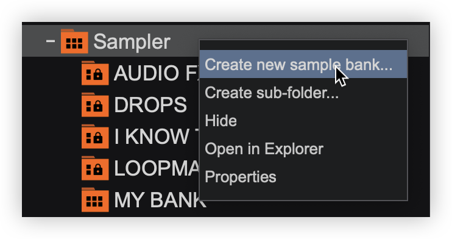
Task: Click the DROPS locked bank icon
Action: point(95,105)
